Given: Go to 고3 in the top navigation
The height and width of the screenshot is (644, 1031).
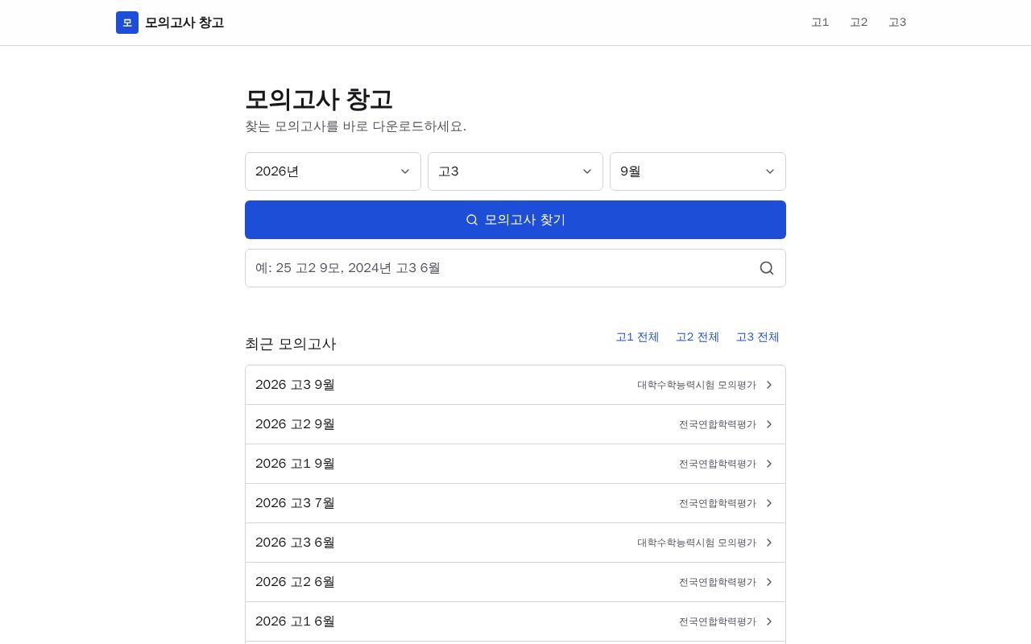Looking at the screenshot, I should click(x=897, y=23).
